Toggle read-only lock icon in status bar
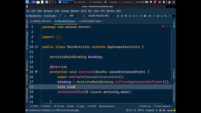The image size is (201, 113). [x=156, y=110]
